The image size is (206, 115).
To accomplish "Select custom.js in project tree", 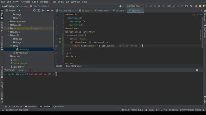I will click(x=24, y=49).
